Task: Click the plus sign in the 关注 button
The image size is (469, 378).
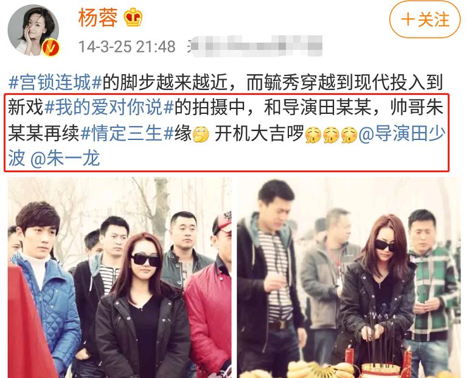Action: [408, 19]
